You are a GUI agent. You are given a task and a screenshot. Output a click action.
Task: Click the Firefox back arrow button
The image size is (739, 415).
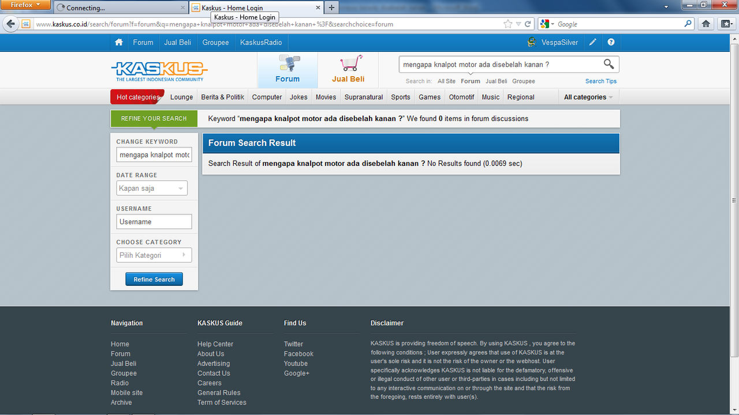pyautogui.click(x=10, y=24)
